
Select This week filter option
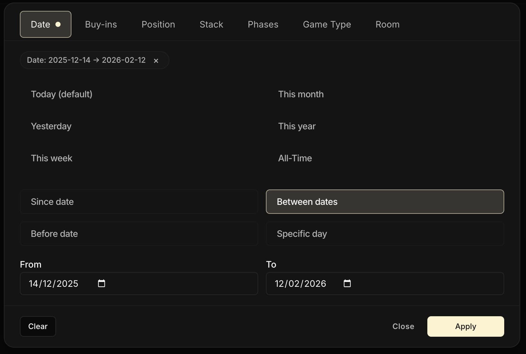click(x=52, y=158)
